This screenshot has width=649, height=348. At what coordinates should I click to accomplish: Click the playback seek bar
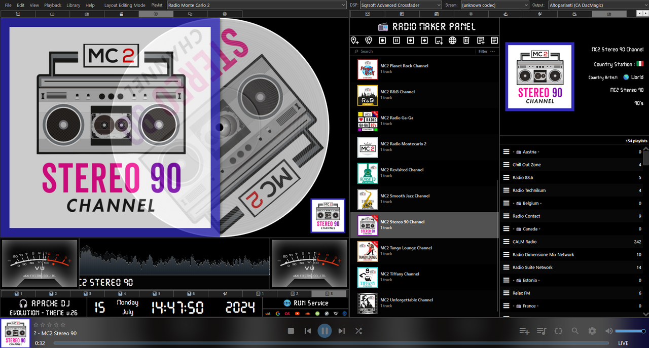pos(331,343)
